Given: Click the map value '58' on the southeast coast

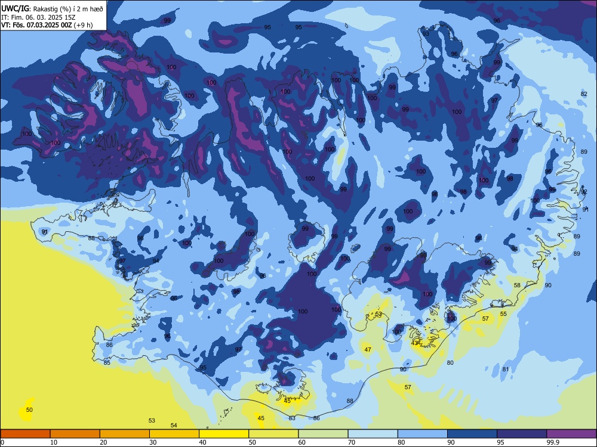Looking at the screenshot, I should tap(517, 285).
